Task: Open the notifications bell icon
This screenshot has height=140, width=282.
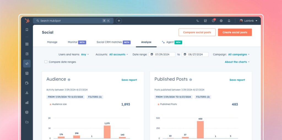Action: [x=229, y=21]
